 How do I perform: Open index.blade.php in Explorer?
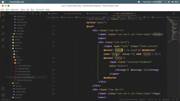(x=24, y=72)
